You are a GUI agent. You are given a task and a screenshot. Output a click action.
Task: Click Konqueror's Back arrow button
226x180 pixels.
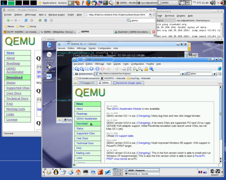[x=82, y=69]
